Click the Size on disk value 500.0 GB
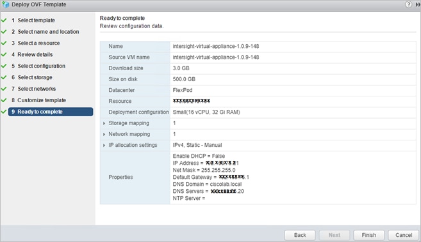Image resolution: width=421 pixels, height=242 pixels. tap(184, 79)
